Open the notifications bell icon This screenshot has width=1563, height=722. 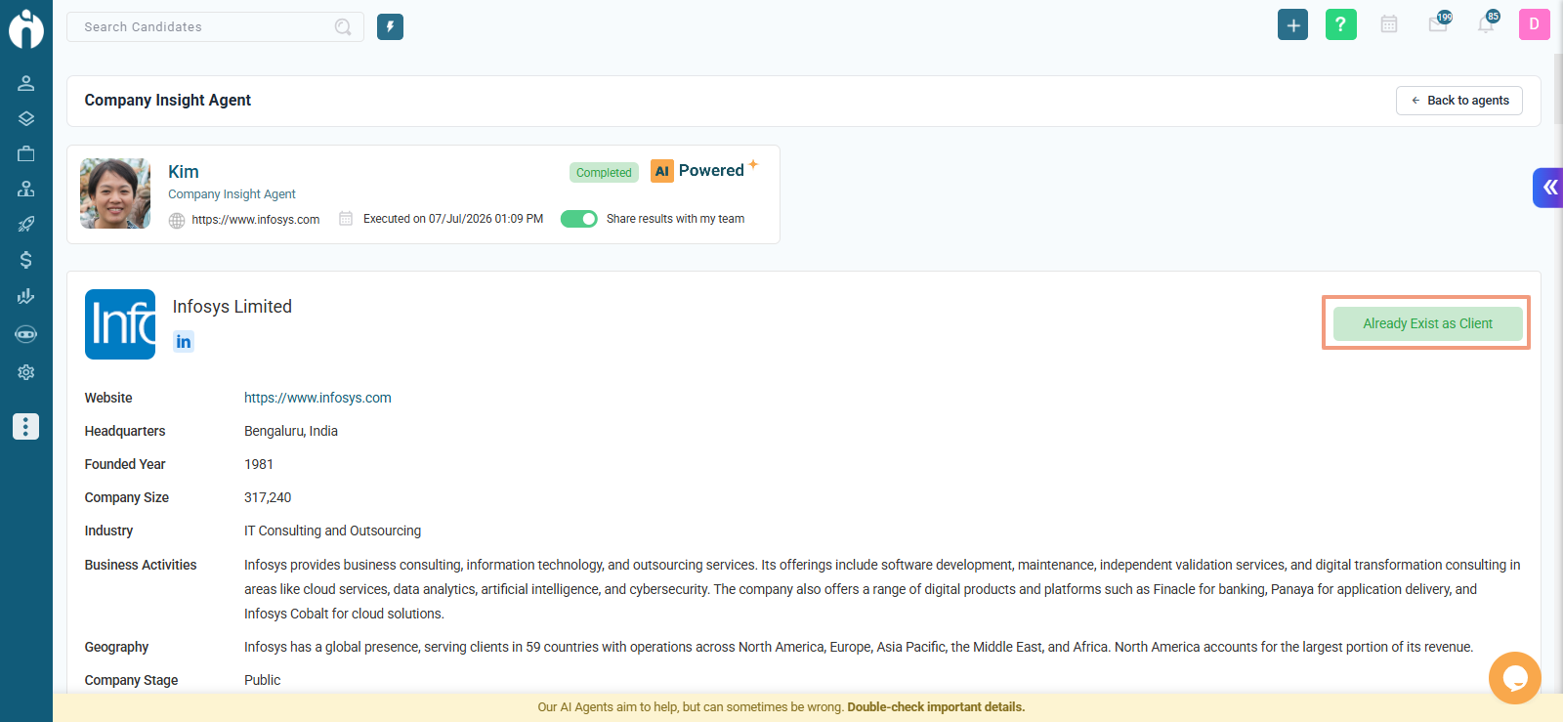pyautogui.click(x=1486, y=23)
